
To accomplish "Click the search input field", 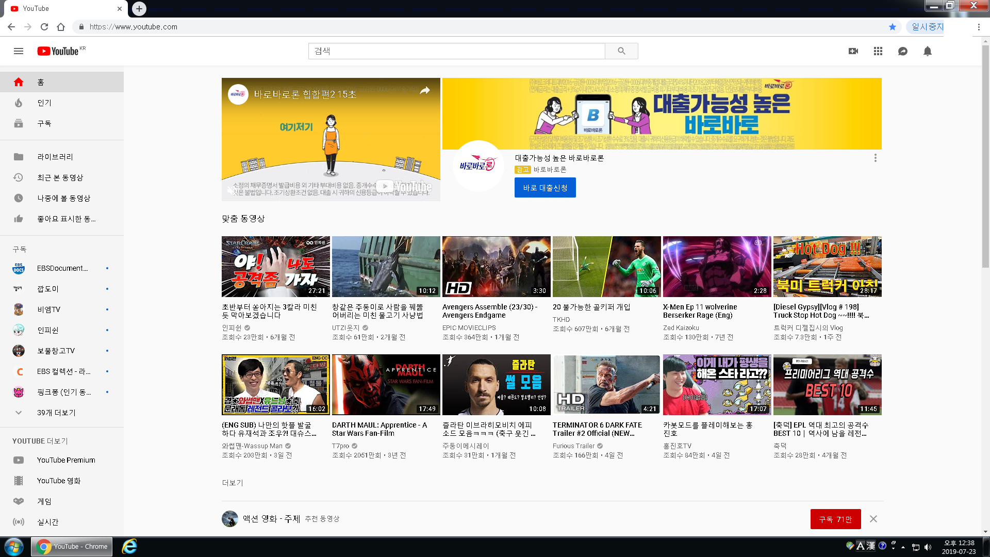I will point(456,51).
